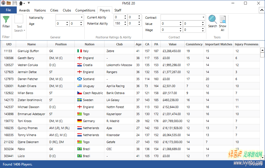Click the dark bell-shaped icon in title bar

pyautogui.click(x=21, y=3)
